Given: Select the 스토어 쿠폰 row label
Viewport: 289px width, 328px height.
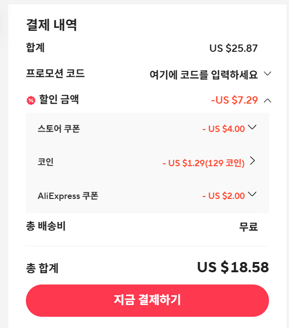Looking at the screenshot, I should [59, 129].
